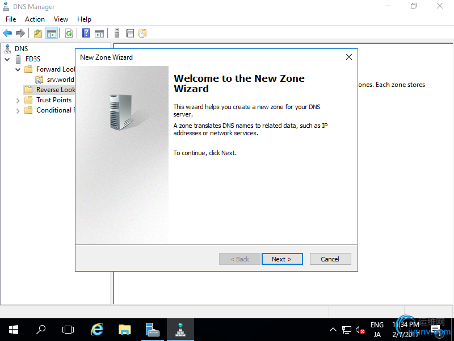
Task: Toggle the Show/Hide Action Pane icon
Action: (99, 33)
